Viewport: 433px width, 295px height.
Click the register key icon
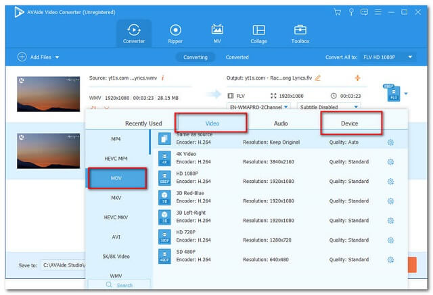click(x=351, y=12)
